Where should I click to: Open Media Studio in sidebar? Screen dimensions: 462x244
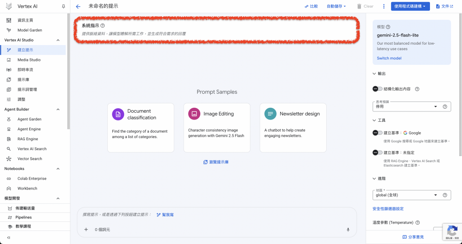33,60
